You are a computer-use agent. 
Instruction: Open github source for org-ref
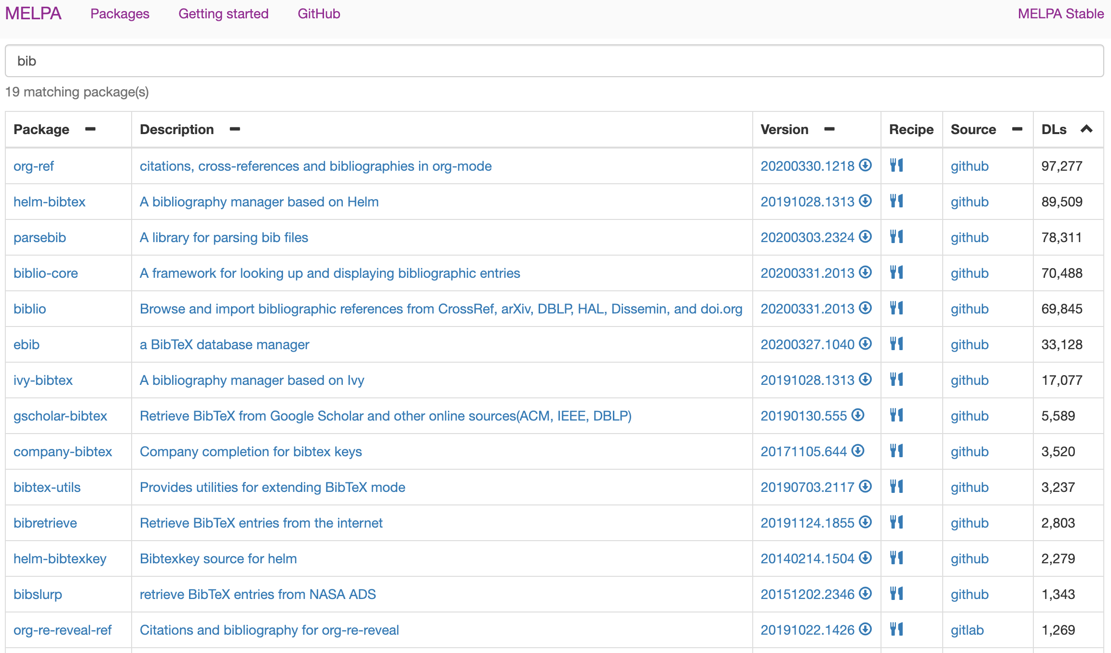(969, 166)
